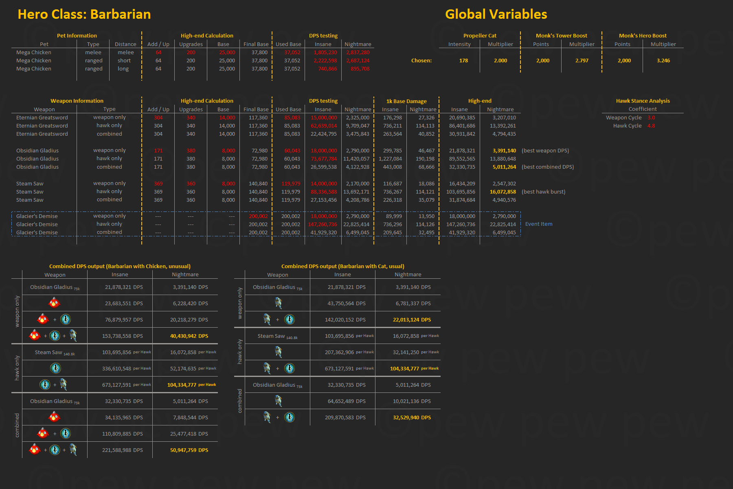This screenshot has height=489, width=733.
Task: Select the Weapon Cycle coefficient value 3.0
Action: (651, 118)
